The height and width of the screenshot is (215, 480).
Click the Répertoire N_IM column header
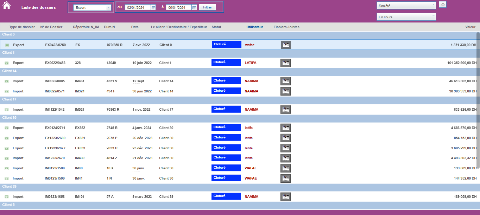[86, 27]
